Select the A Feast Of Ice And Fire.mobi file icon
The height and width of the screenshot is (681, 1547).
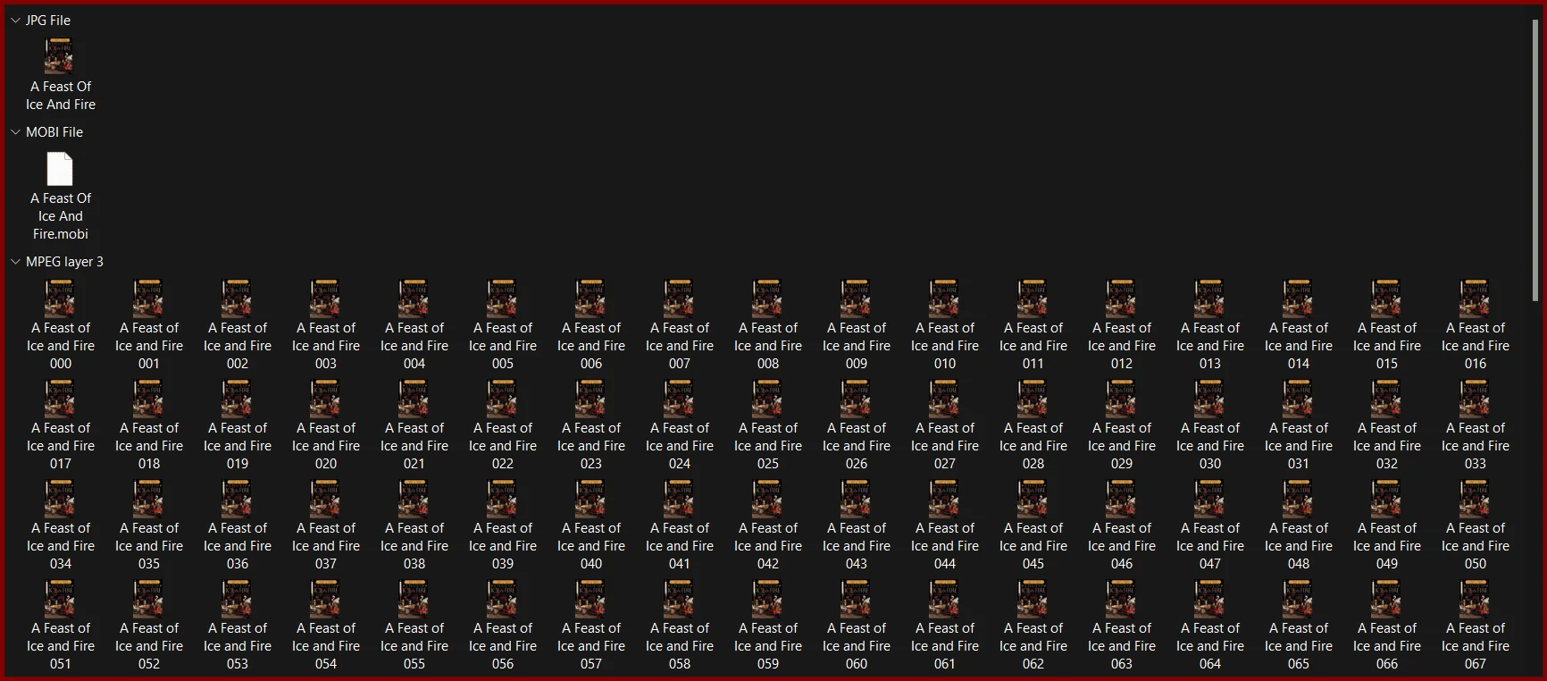[x=60, y=168]
